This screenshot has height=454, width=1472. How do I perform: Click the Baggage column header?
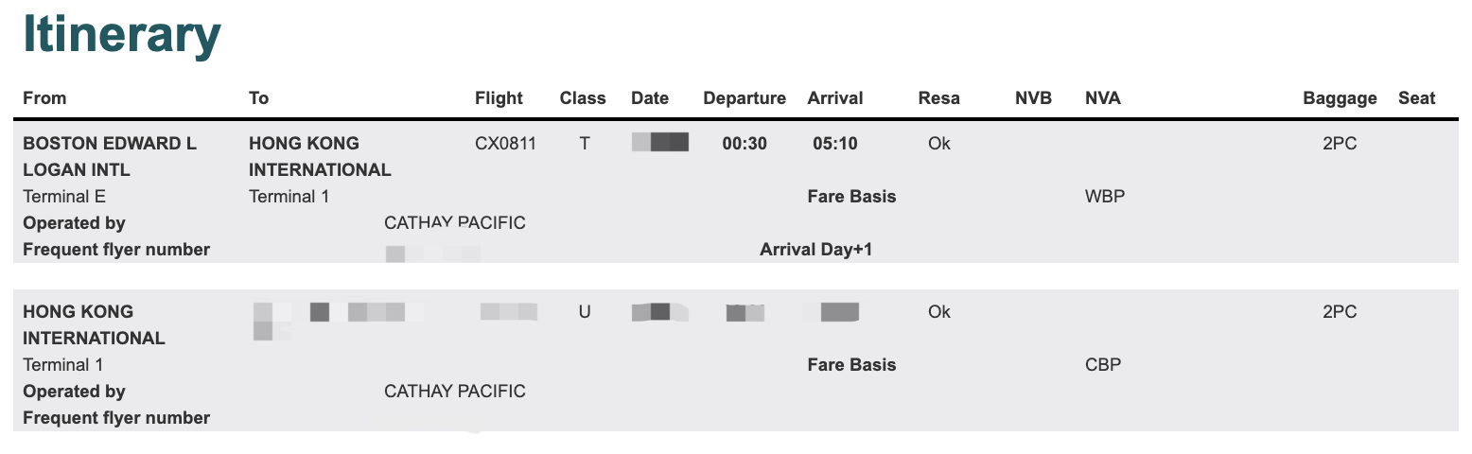pos(1340,97)
